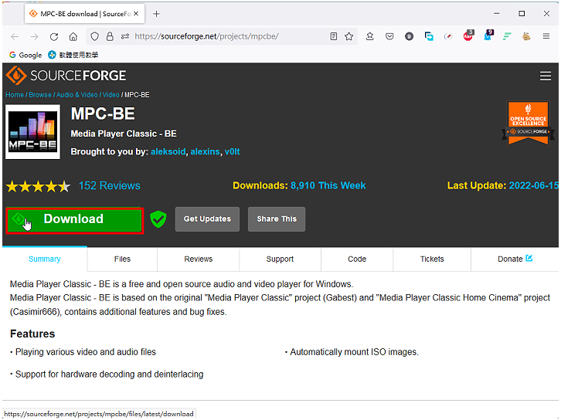
Task: Switch to the Reviews tab
Action: 199,259
